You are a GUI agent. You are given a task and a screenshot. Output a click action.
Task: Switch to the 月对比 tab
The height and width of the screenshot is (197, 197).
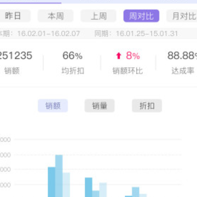(182, 16)
